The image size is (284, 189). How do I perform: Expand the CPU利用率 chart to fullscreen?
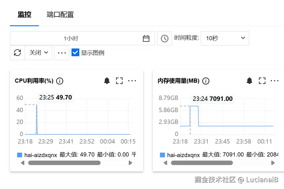click(119, 81)
